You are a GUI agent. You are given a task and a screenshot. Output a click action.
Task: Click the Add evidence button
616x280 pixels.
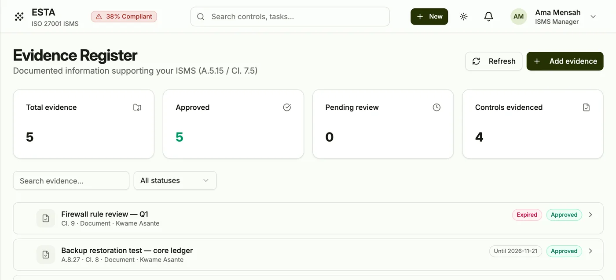(565, 61)
